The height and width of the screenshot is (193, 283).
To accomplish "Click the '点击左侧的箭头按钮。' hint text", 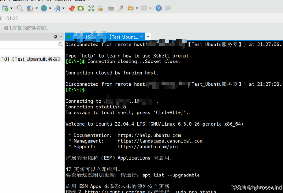I will [26, 28].
